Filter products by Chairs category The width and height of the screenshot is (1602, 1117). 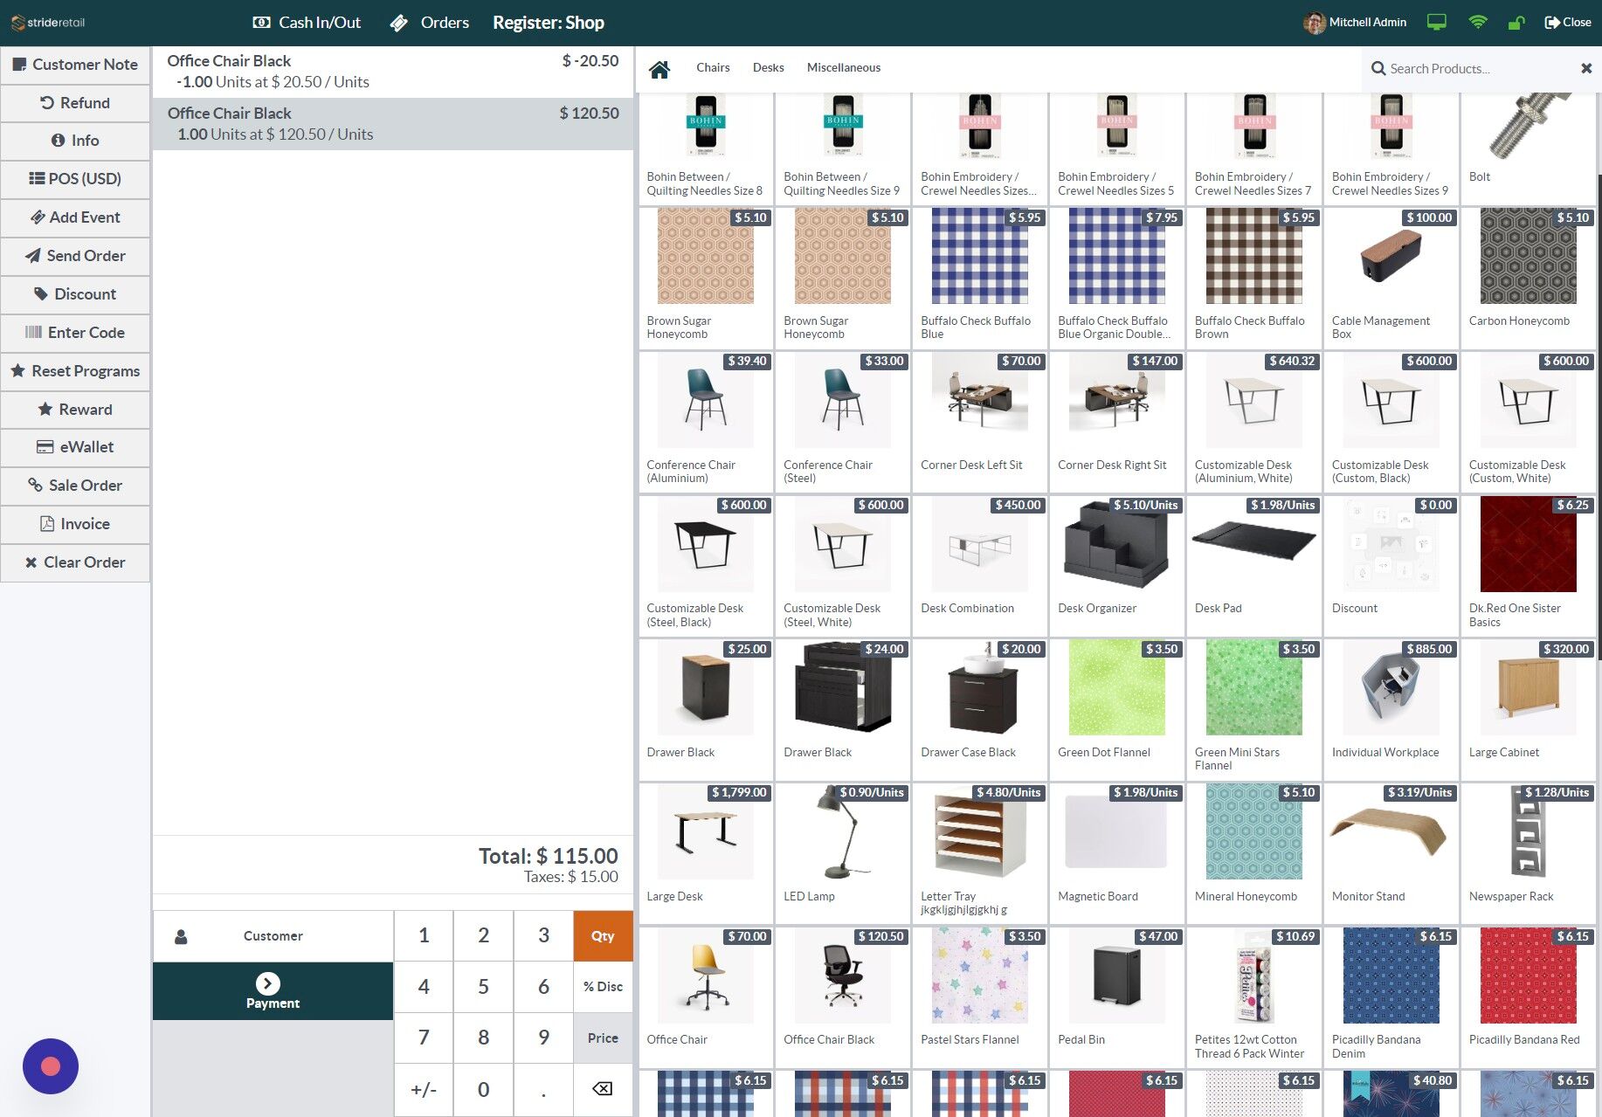pyautogui.click(x=713, y=68)
